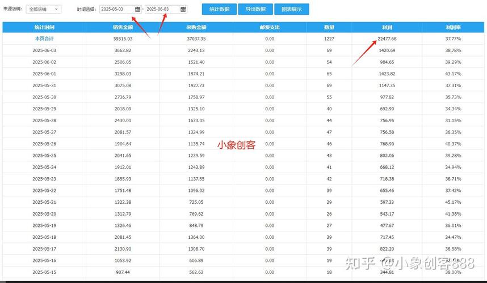487x283 pixels.
Task: Click date cell 2025-05-26
Action: pos(44,144)
